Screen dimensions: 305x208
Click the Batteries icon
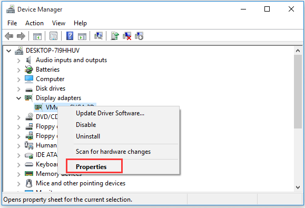click(29, 70)
